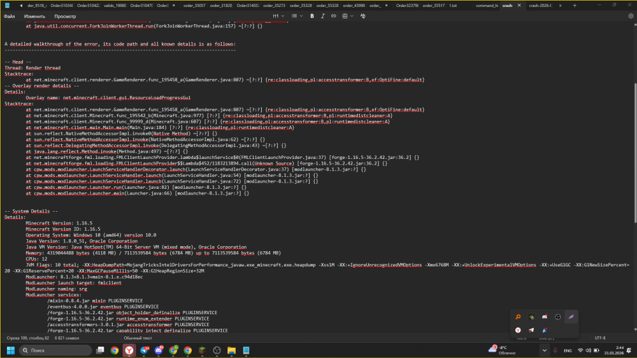The width and height of the screenshot is (637, 358).
Task: Click the NVIDIA icon in tray popup
Action: [x=531, y=317]
